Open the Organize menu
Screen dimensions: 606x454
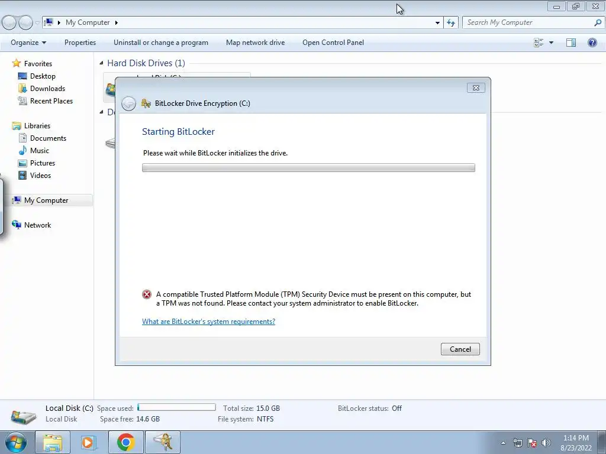click(28, 43)
